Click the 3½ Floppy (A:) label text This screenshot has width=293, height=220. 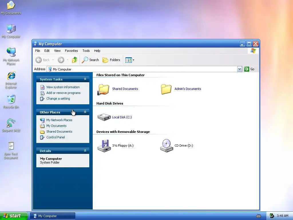point(123,146)
